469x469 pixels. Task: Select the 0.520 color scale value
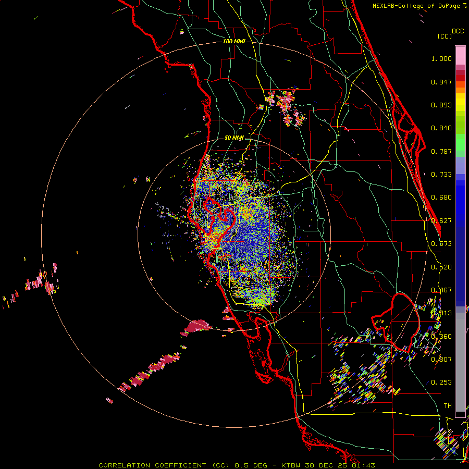click(441, 267)
